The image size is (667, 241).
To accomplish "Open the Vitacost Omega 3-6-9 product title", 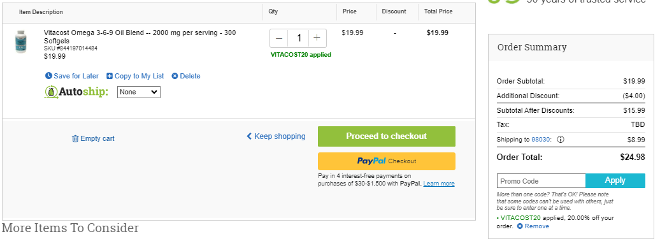I will point(140,36).
